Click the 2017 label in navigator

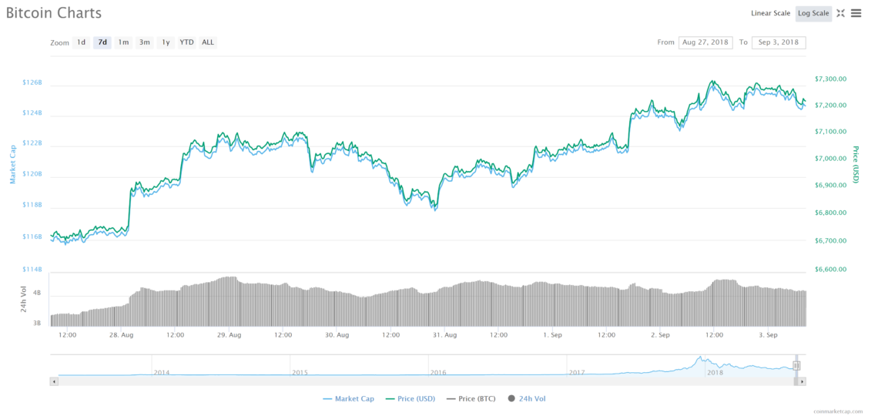577,372
